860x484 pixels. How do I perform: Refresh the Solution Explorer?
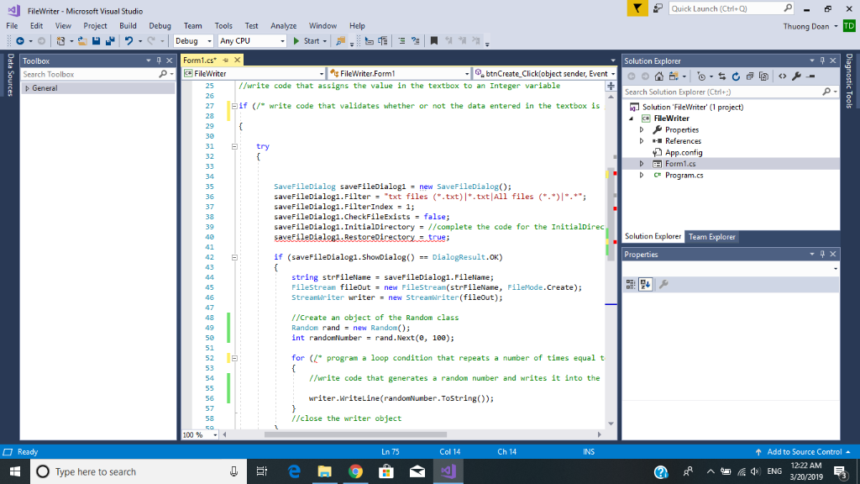[x=736, y=76]
